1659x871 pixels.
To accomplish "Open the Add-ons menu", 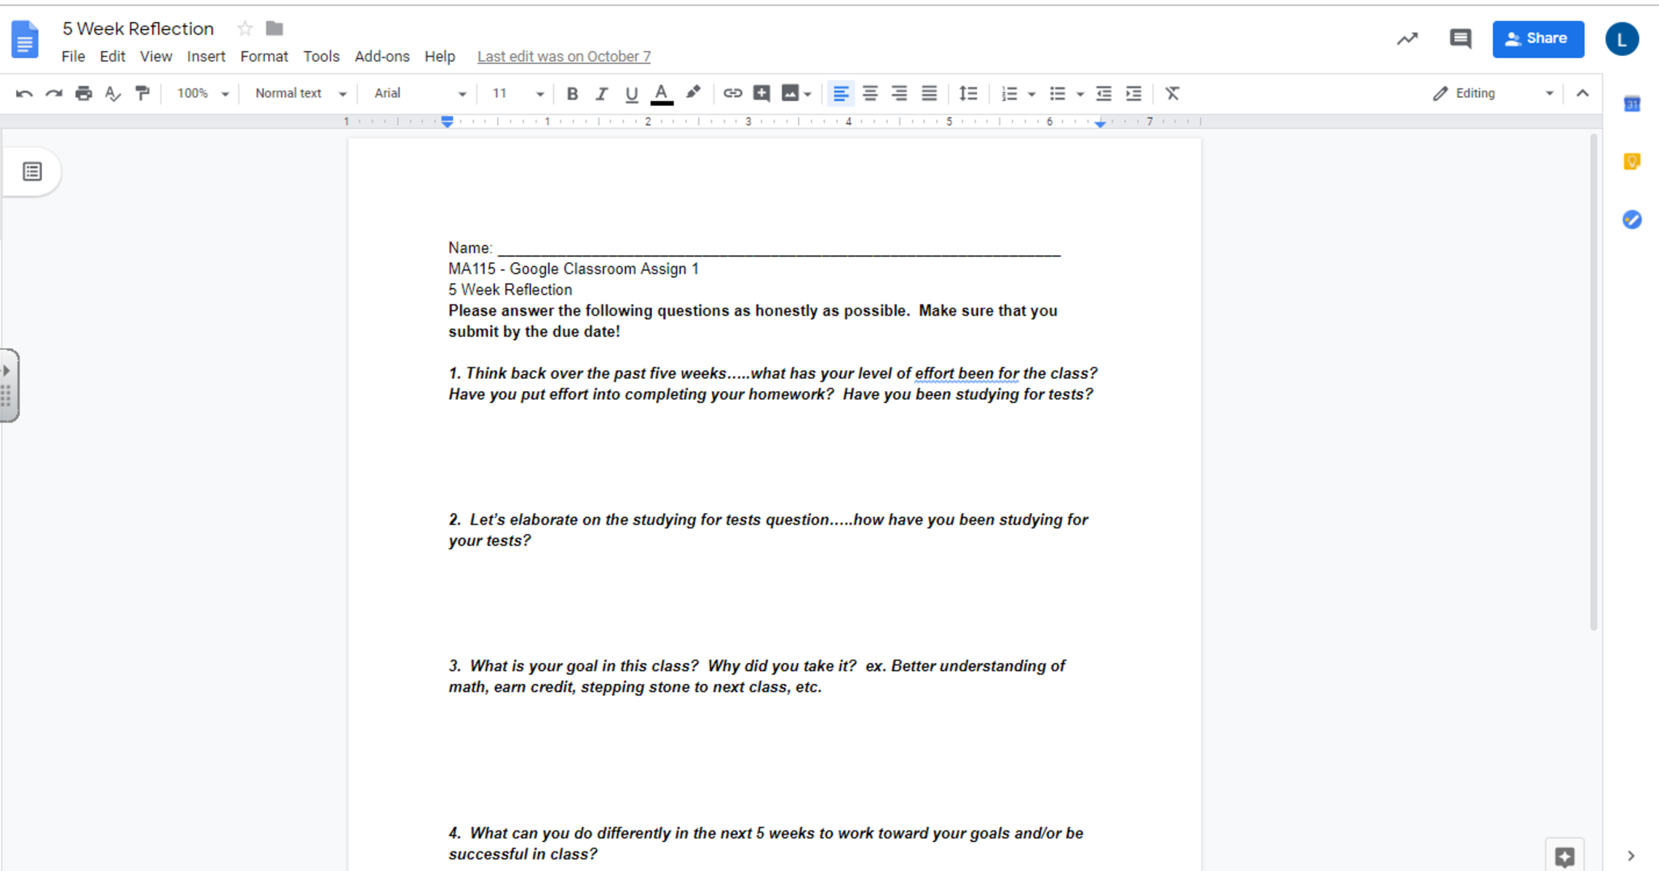I will [382, 57].
